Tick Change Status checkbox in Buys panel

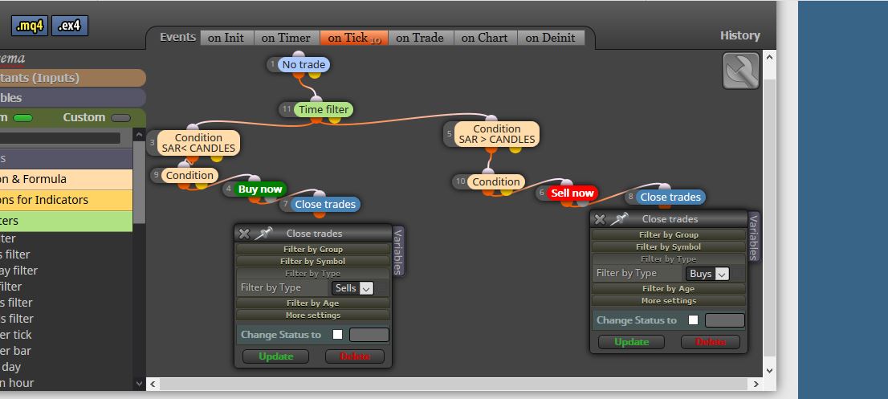pos(693,320)
